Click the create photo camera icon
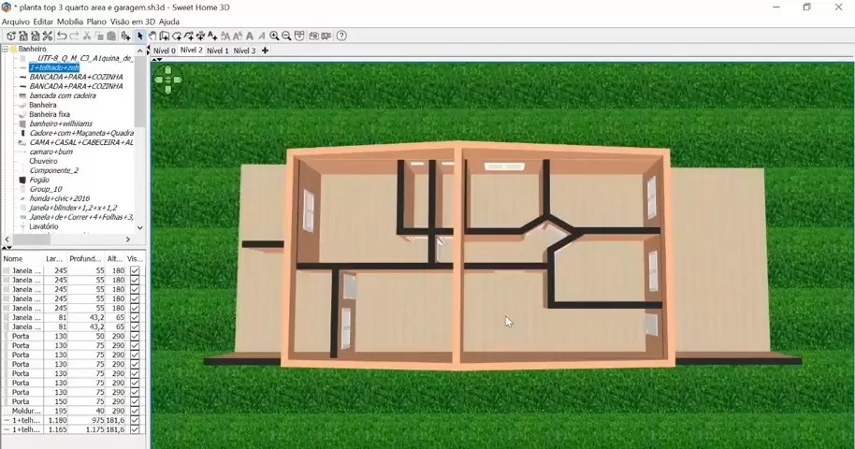Image resolution: width=855 pixels, height=449 pixels. (x=313, y=36)
